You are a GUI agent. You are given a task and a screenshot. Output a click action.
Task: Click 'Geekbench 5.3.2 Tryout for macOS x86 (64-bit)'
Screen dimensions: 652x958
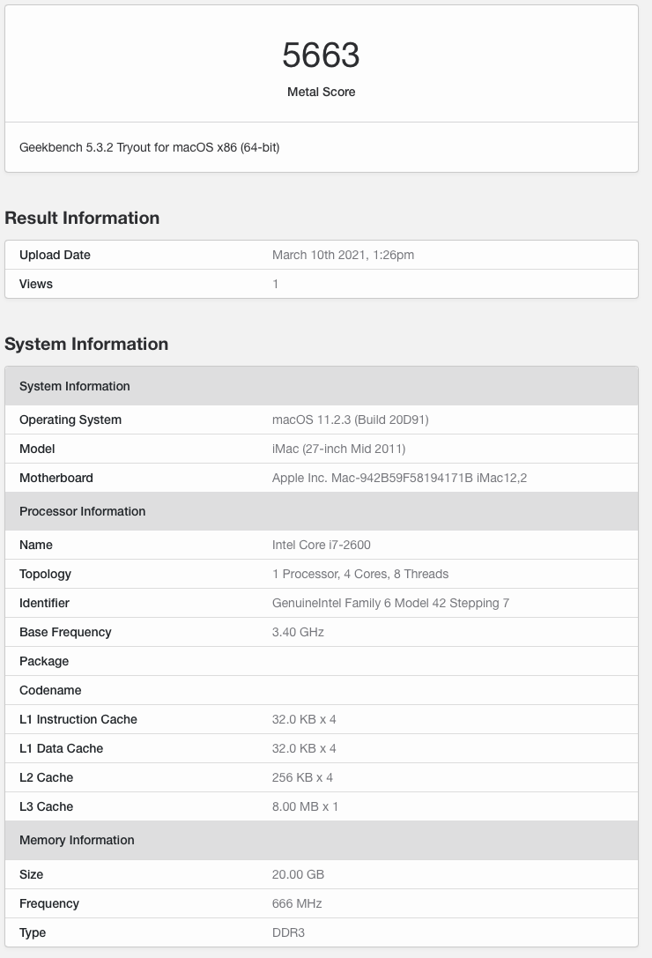coord(149,147)
